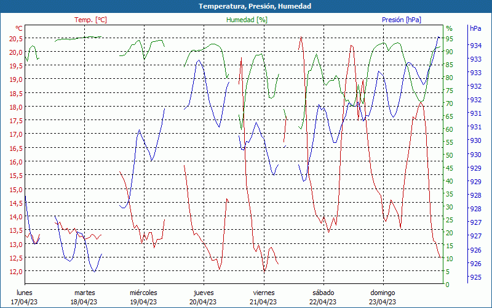Image resolution: width=492 pixels, height=308 pixels.
Task: Click the 17,5 temperature axis tick
Action: (x=16, y=121)
